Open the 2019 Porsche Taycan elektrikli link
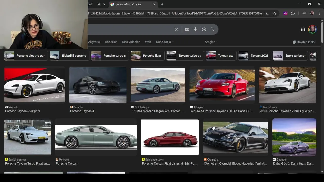 click(287, 111)
